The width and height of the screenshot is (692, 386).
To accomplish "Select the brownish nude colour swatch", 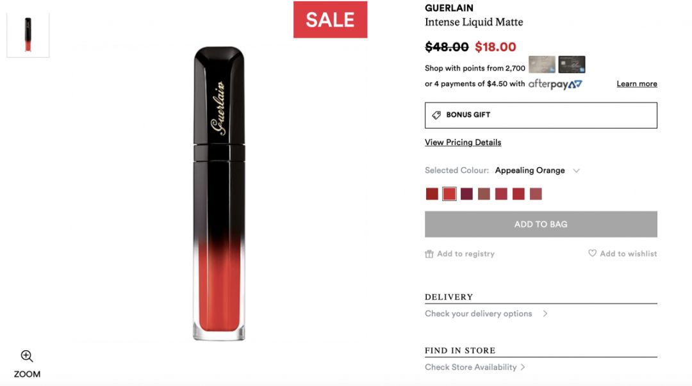I will coord(484,194).
